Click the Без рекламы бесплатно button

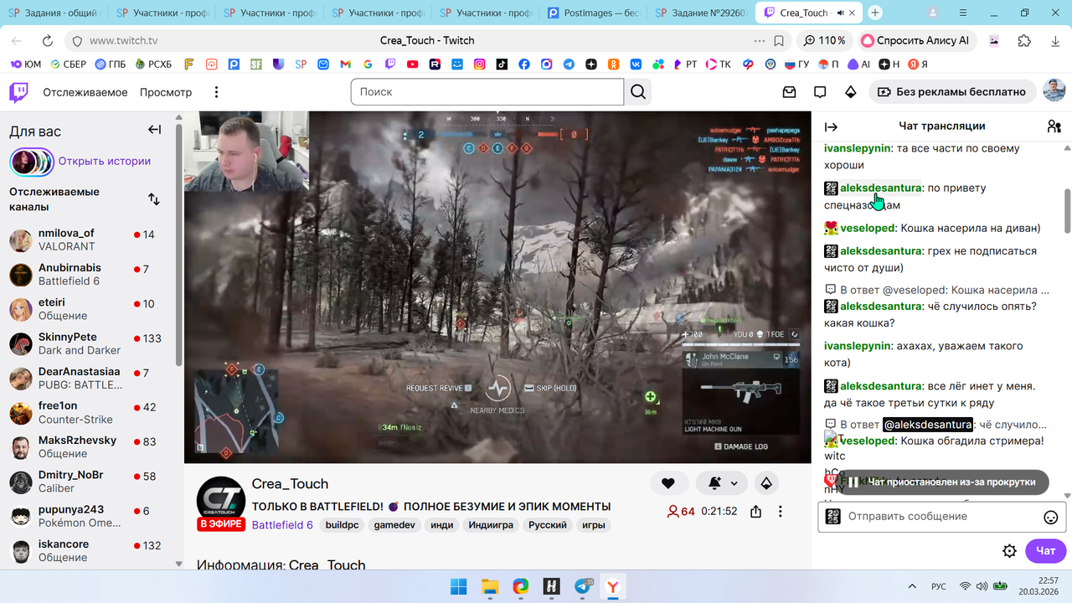coord(952,92)
